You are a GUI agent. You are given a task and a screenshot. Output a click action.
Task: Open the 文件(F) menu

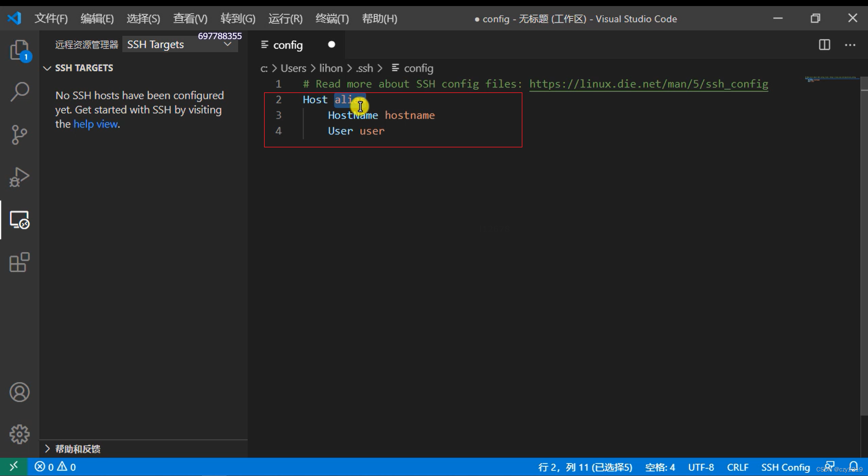pos(51,18)
